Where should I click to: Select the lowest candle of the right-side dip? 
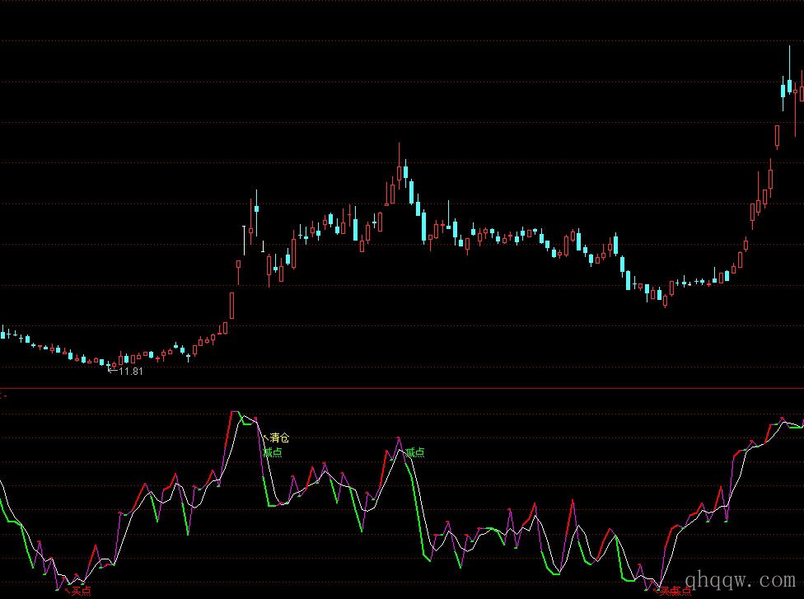point(666,300)
